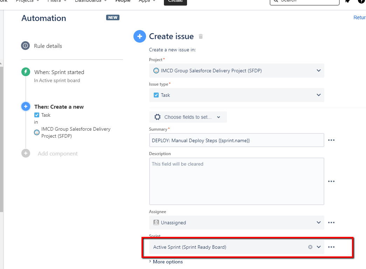This screenshot has width=366, height=269.
Task: Open the more options dots beside Summary field
Action: click(x=331, y=140)
